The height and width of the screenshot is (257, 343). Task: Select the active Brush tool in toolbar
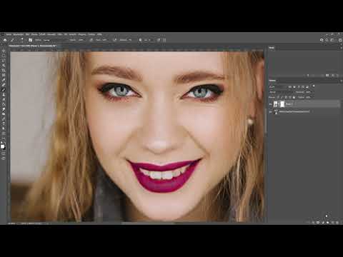pyautogui.click(x=4, y=90)
